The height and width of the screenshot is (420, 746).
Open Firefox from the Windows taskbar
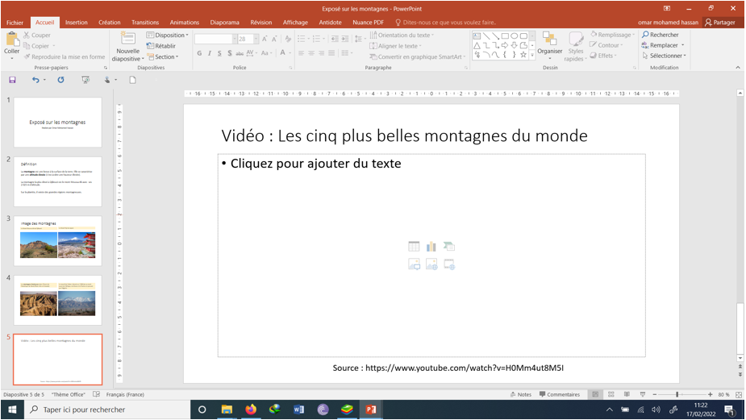(x=250, y=410)
